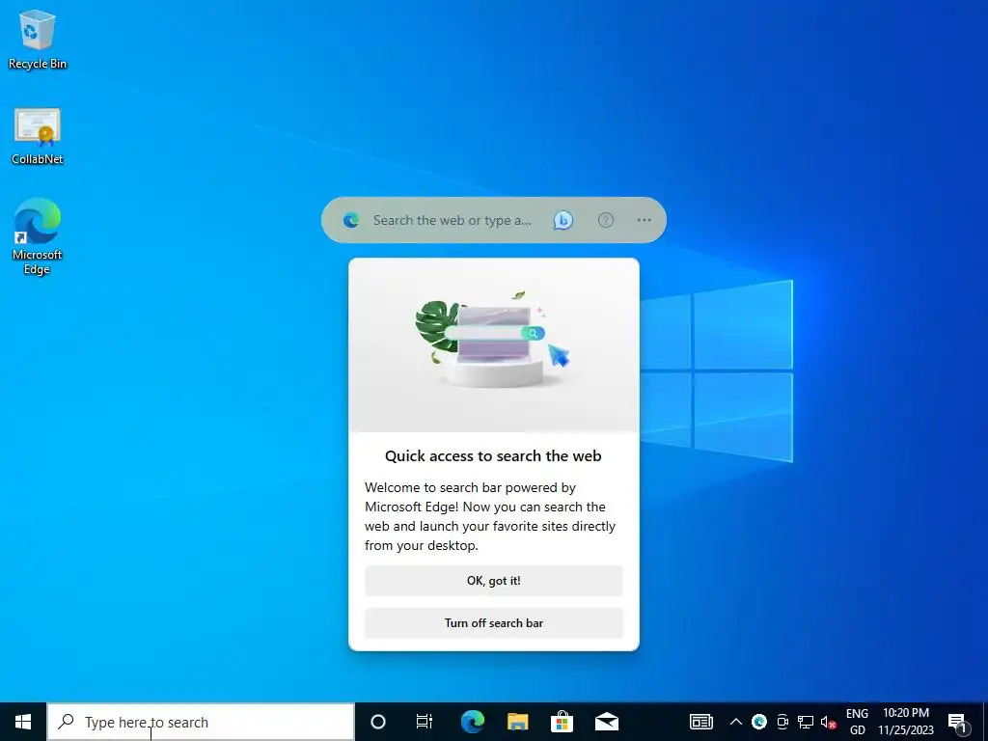The width and height of the screenshot is (988, 741).
Task: Click the Show desktop sliver
Action: click(985, 722)
